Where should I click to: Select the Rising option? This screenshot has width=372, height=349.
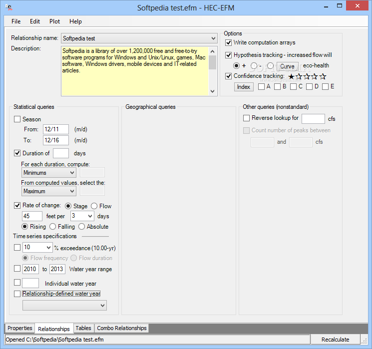(24, 227)
